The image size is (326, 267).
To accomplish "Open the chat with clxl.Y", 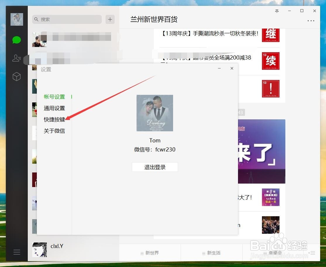I will point(57,246).
